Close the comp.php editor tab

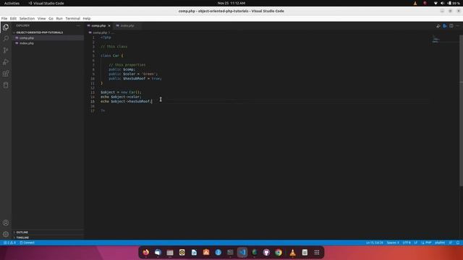click(109, 26)
